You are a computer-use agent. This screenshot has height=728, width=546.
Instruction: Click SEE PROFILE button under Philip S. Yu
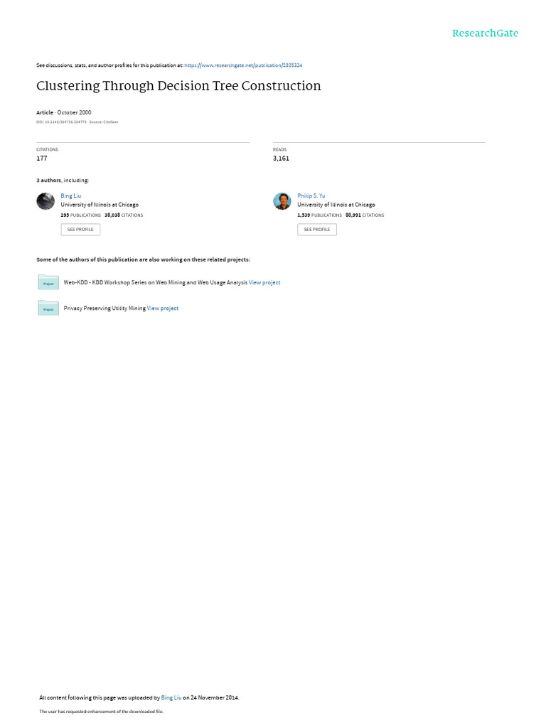317,230
